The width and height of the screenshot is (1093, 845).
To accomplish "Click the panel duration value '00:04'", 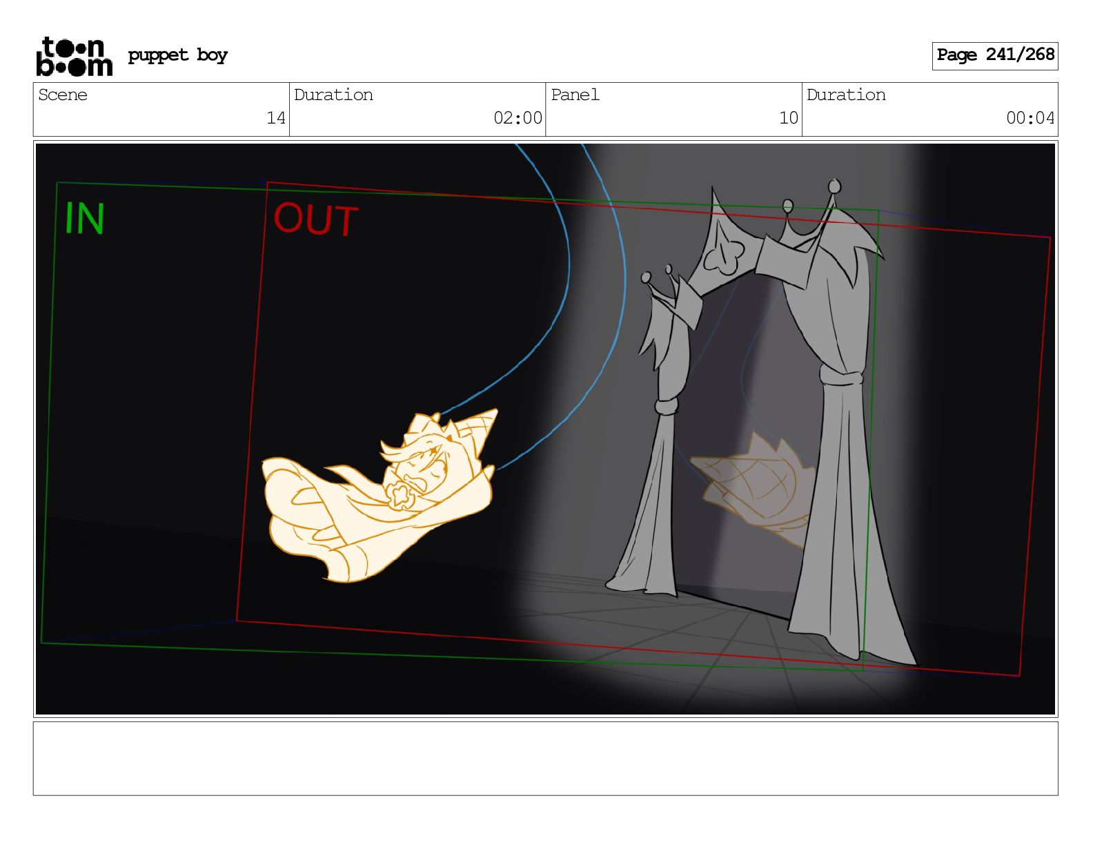I will (1030, 118).
